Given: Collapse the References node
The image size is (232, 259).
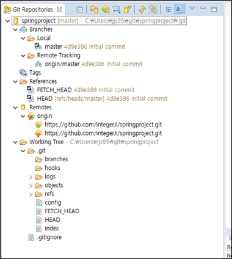Looking at the screenshot, I should pos(15,82).
